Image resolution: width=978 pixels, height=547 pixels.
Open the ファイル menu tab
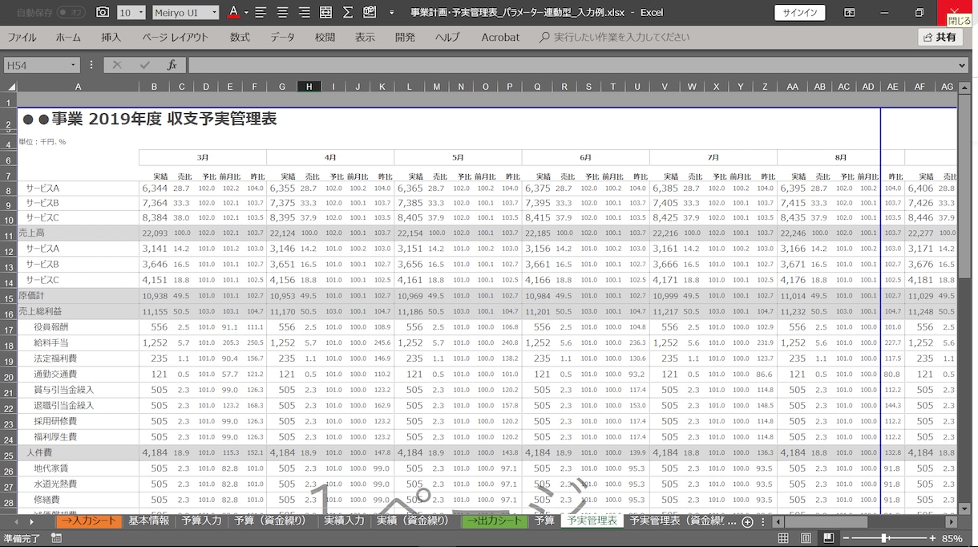point(22,37)
